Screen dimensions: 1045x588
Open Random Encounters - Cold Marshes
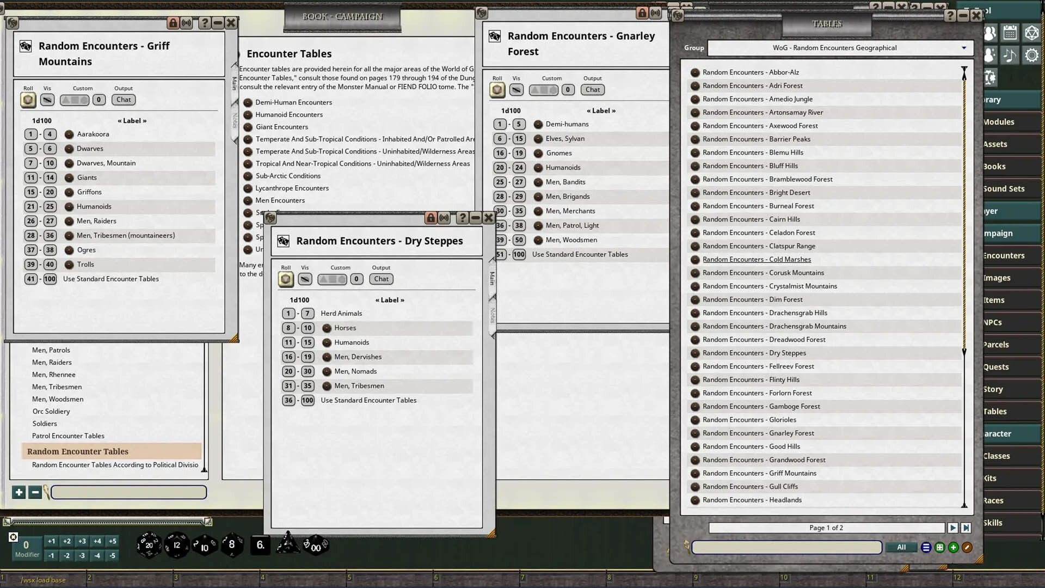click(x=757, y=259)
